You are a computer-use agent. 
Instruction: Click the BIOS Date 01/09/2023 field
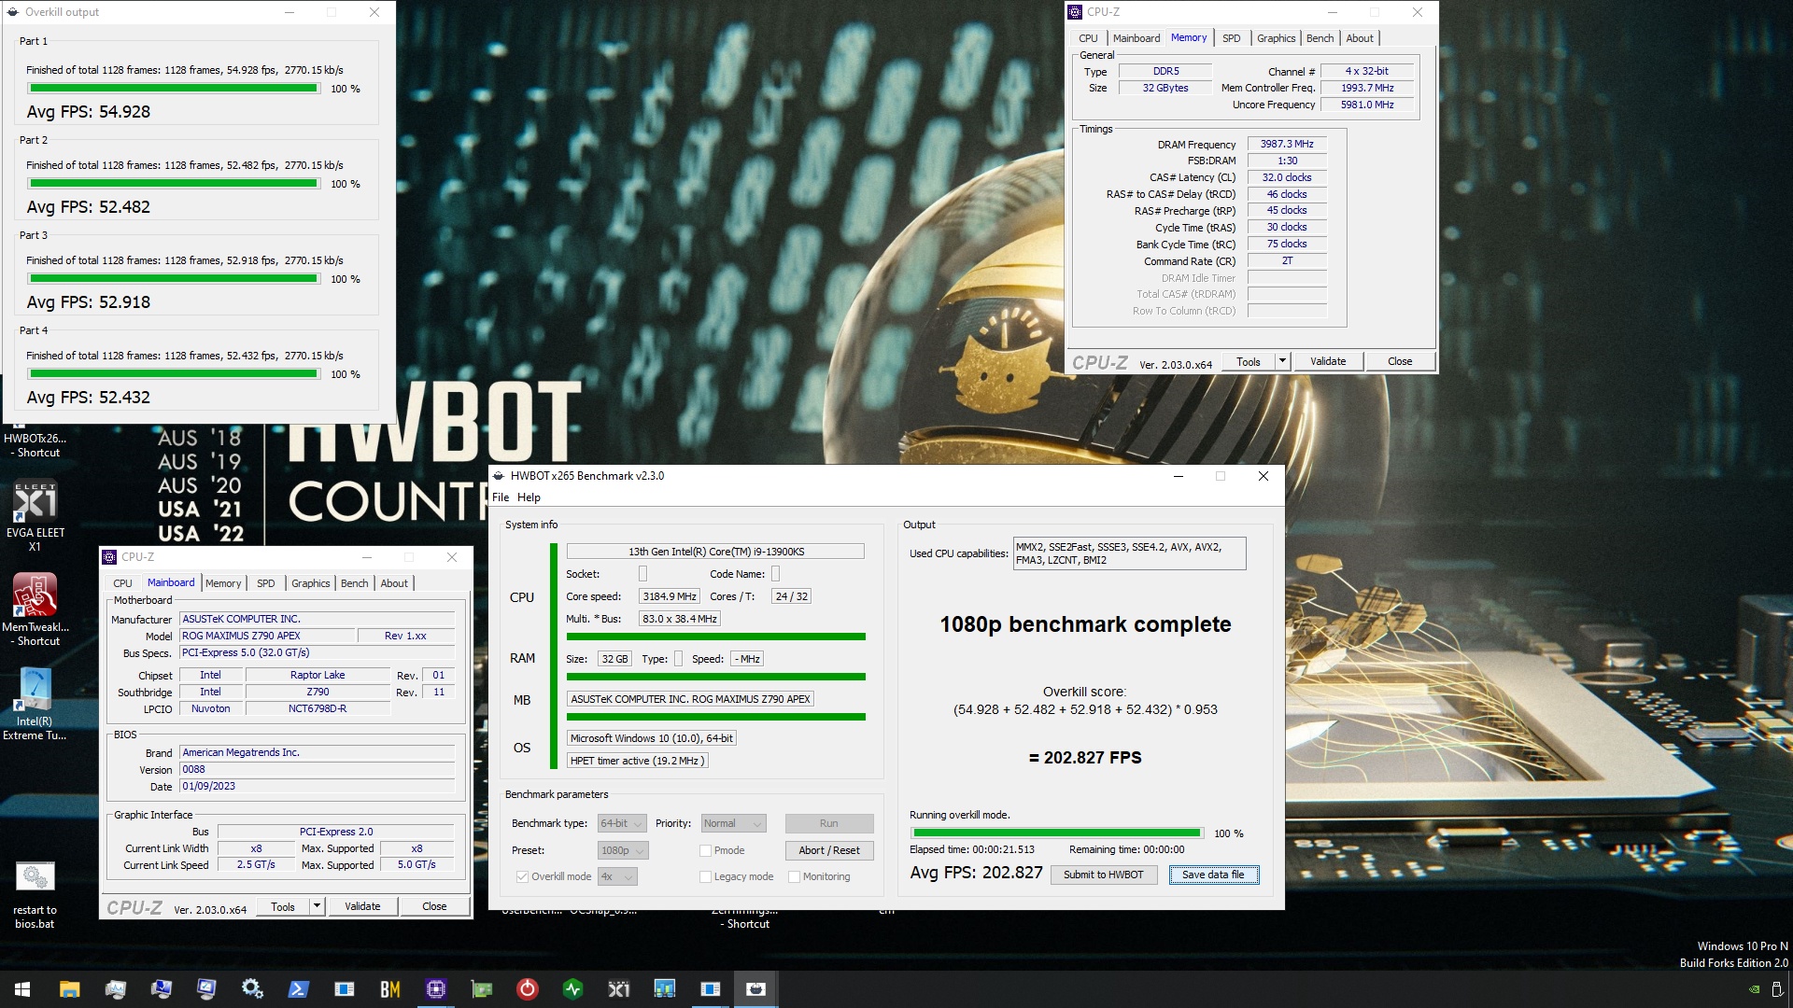click(x=317, y=787)
